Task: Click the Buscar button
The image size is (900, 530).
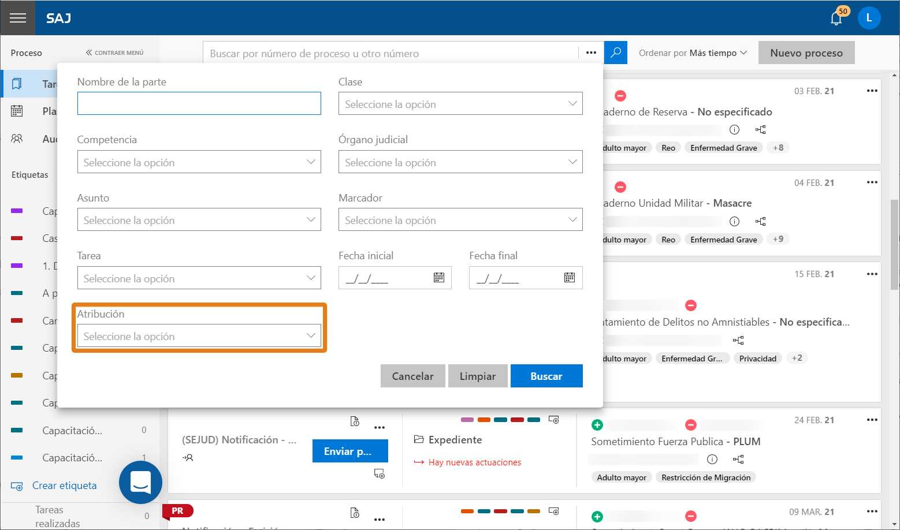Action: click(x=546, y=376)
